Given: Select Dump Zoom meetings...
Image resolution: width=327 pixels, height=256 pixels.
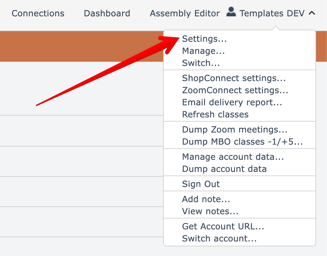Looking at the screenshot, I should click(x=234, y=130).
